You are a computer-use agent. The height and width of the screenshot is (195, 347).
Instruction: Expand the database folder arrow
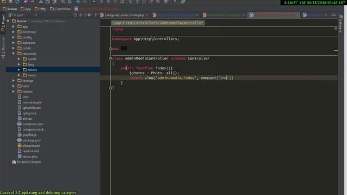14,43
